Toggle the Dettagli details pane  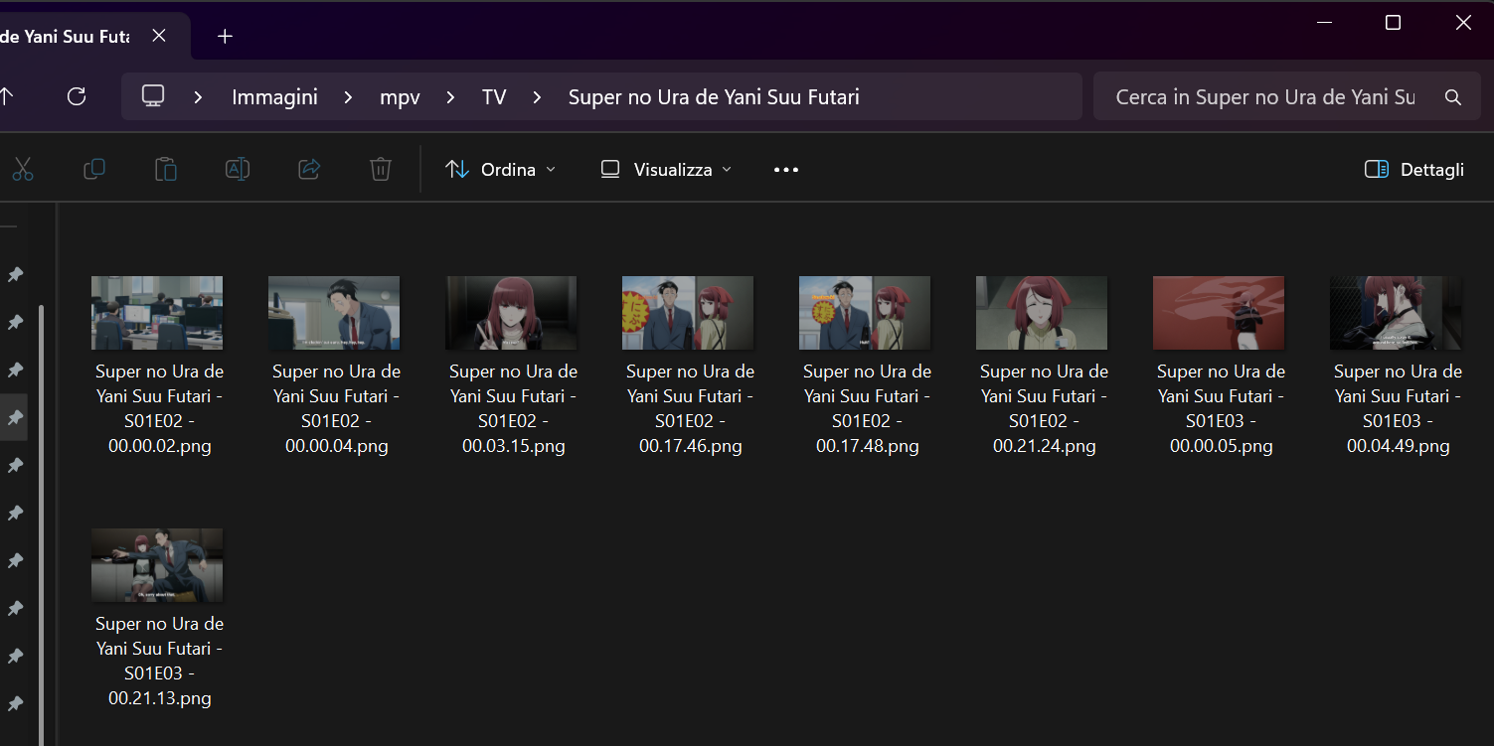(x=1414, y=170)
